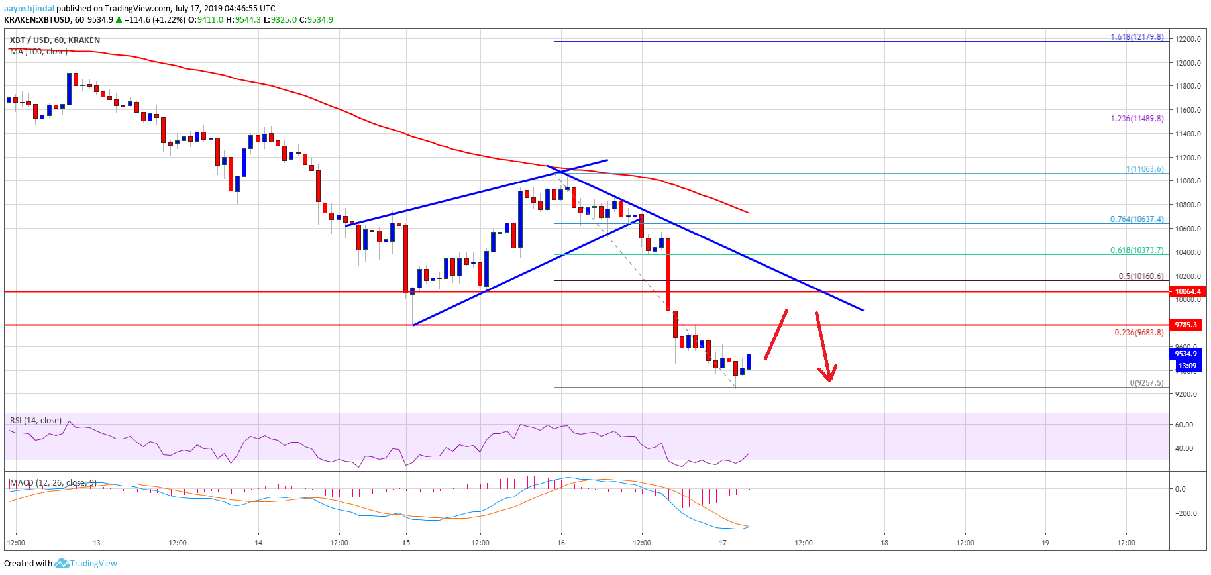Click the date 15 on time axis

[406, 543]
